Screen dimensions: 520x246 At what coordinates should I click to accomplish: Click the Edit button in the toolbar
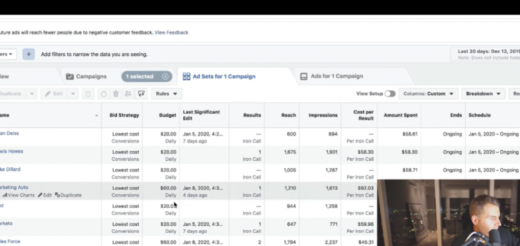click(x=54, y=94)
